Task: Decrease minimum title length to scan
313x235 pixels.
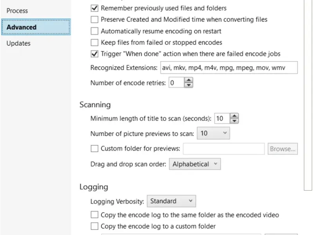Action: pos(234,121)
